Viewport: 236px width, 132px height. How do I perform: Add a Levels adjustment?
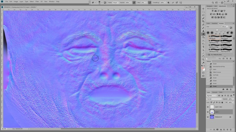pyautogui.click(x=215, y=11)
